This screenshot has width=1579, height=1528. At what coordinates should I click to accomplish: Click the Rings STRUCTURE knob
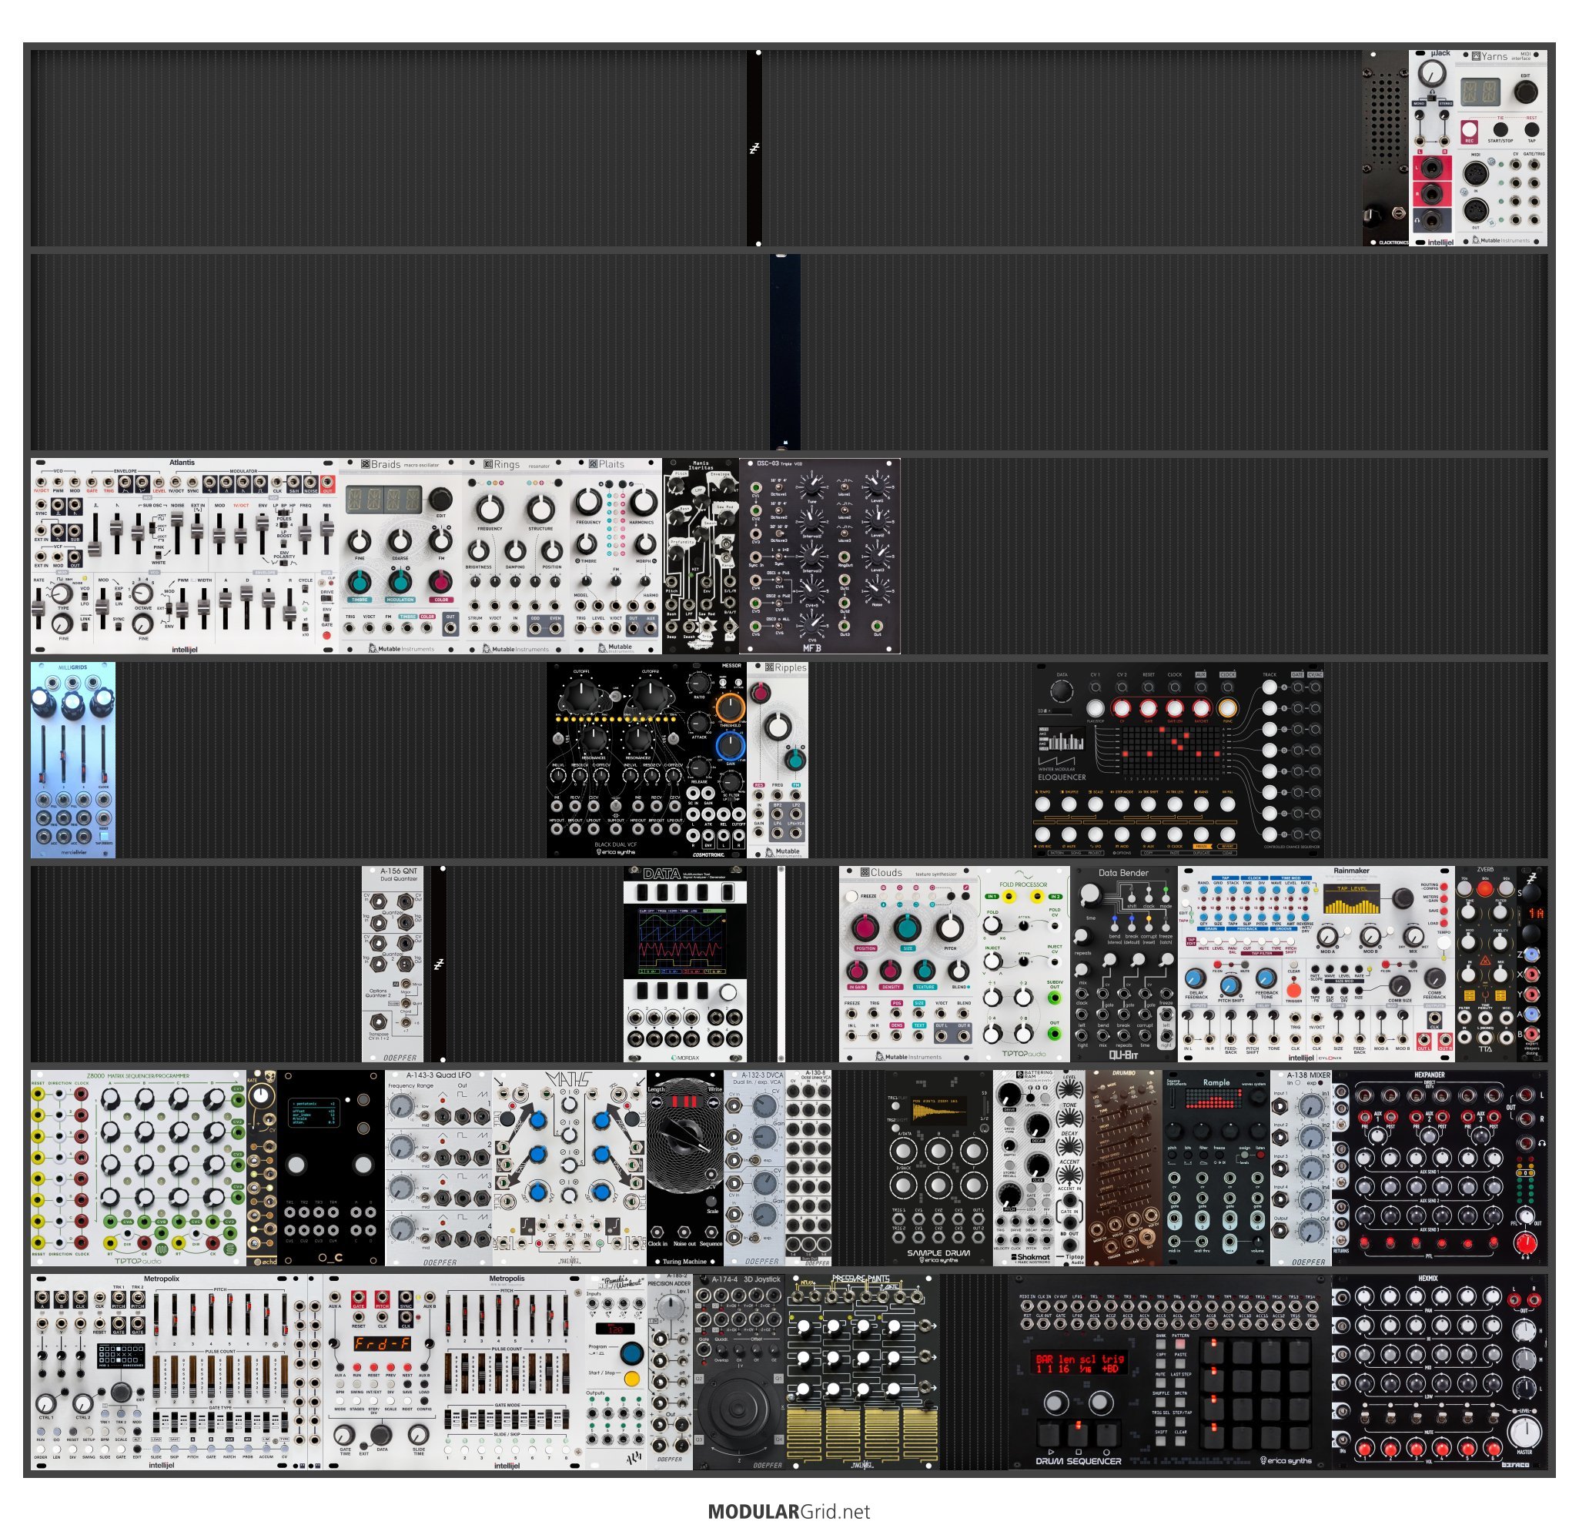[540, 509]
